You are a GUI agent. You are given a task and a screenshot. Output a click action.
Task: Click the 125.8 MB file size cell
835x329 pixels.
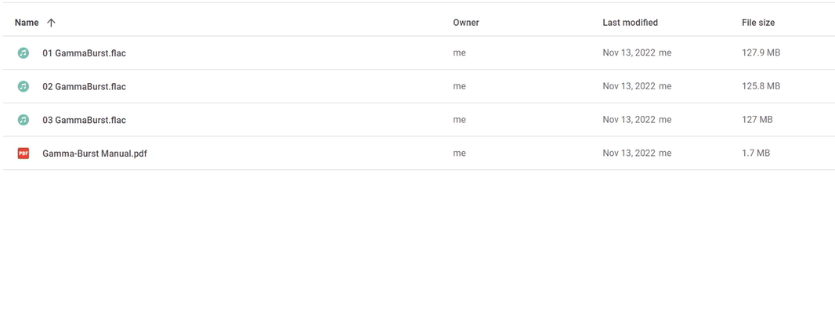coord(761,86)
